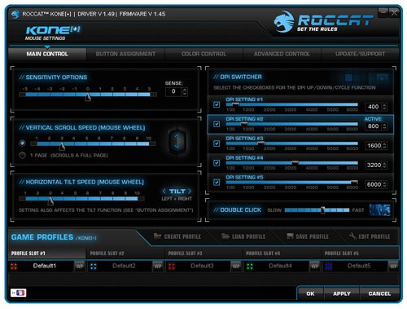Click the language flag icon
The image size is (407, 309).
pos(19,293)
